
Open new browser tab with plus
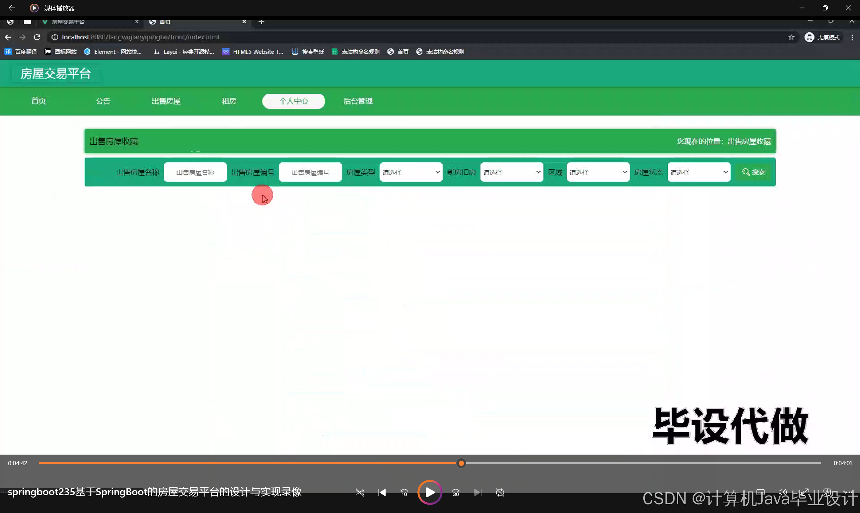point(261,22)
